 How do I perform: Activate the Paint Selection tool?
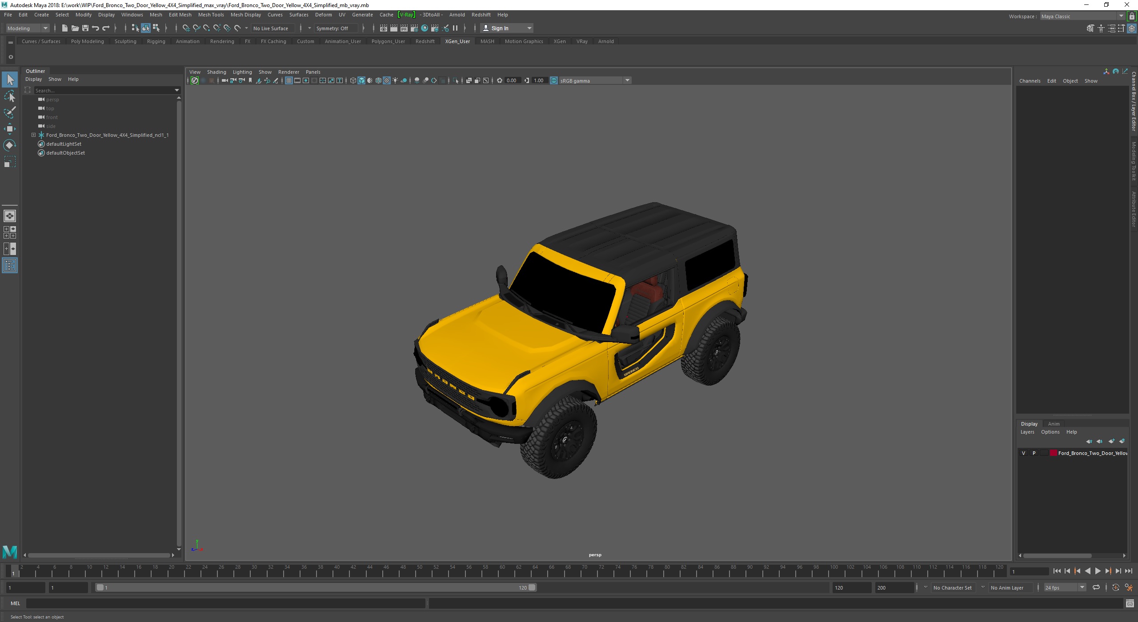10,112
